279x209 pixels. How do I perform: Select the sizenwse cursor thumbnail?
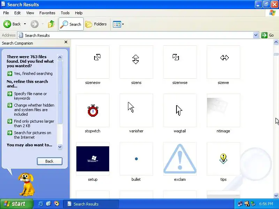(180, 62)
